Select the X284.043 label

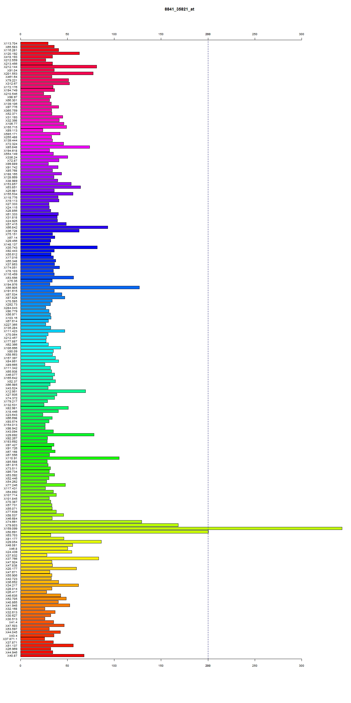[x=11, y=308]
